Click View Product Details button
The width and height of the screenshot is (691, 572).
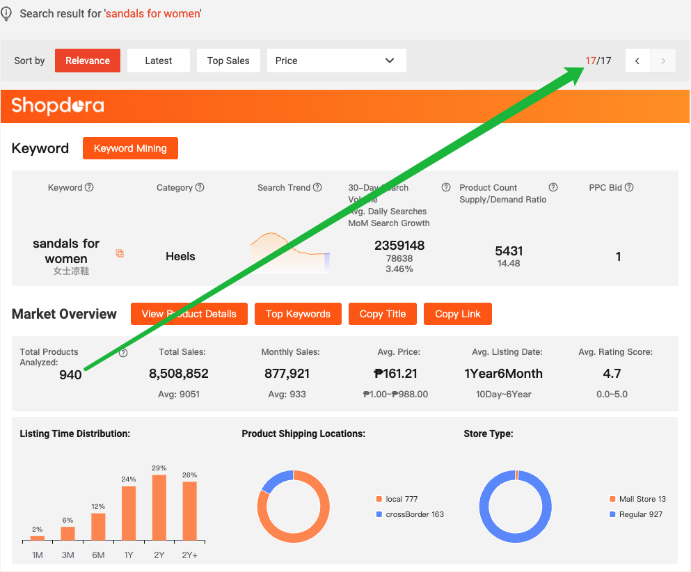tap(189, 314)
